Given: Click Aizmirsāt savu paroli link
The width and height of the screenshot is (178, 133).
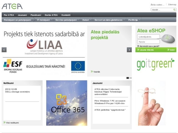Looking at the screenshot, I should point(148,46).
